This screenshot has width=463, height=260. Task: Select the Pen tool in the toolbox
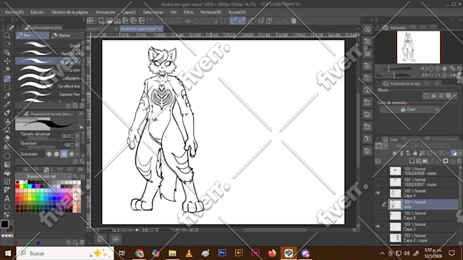[x=7, y=78]
